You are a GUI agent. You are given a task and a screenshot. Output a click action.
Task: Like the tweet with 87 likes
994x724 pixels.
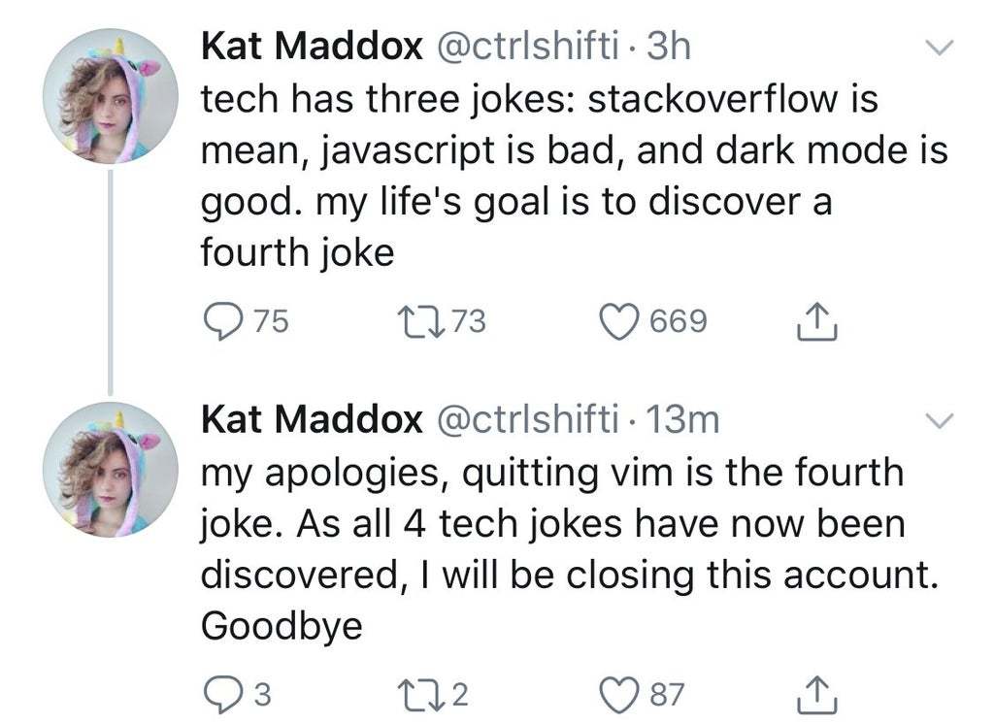[621, 693]
